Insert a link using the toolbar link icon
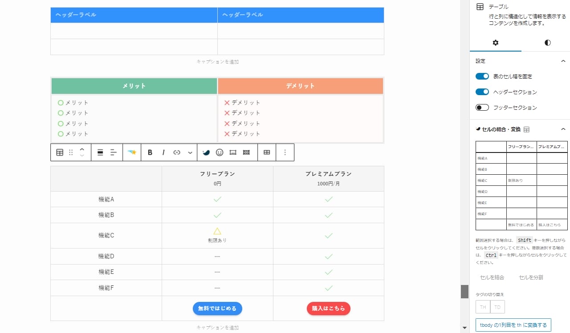 tap(177, 152)
